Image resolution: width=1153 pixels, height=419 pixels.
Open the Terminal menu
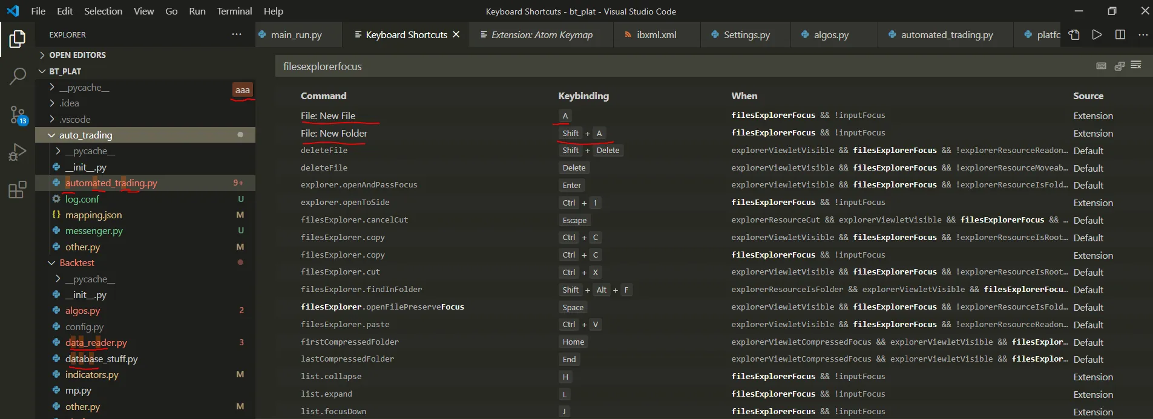[x=234, y=11]
